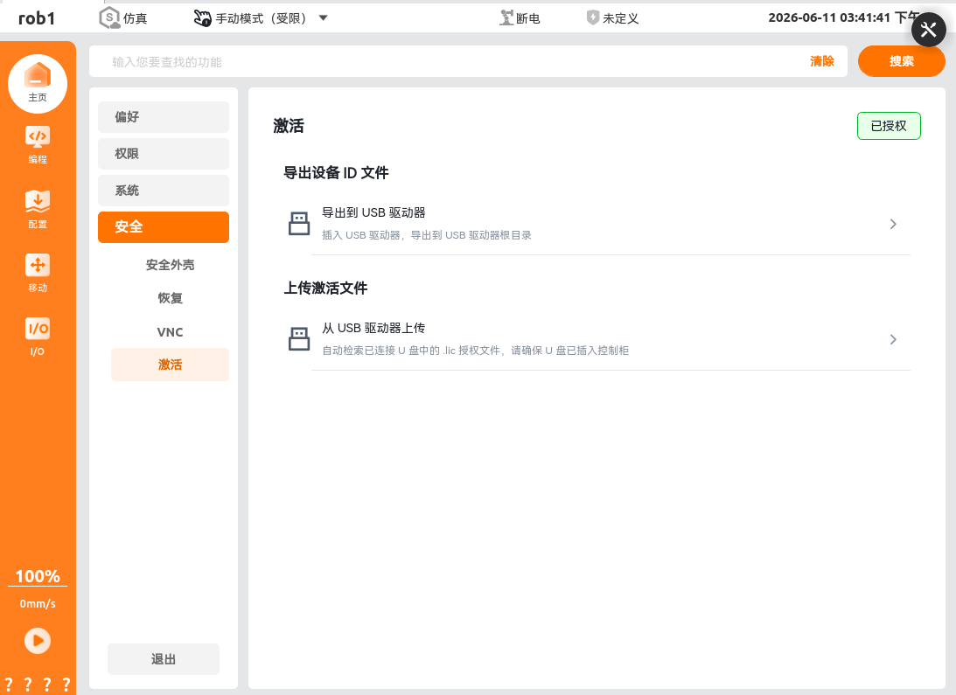Open the I/O panel icon

click(38, 337)
